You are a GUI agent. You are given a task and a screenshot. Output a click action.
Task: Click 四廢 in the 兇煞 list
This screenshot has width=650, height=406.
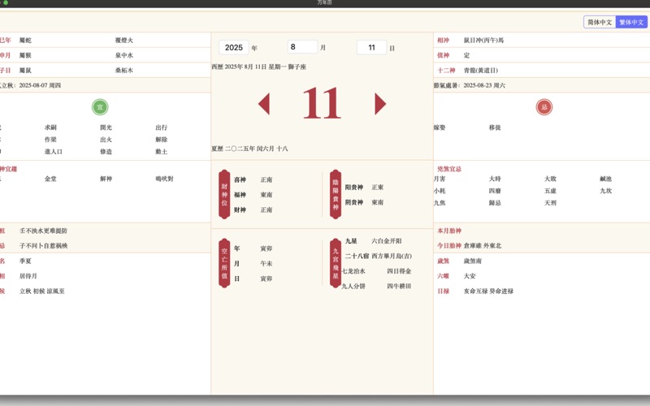point(495,191)
